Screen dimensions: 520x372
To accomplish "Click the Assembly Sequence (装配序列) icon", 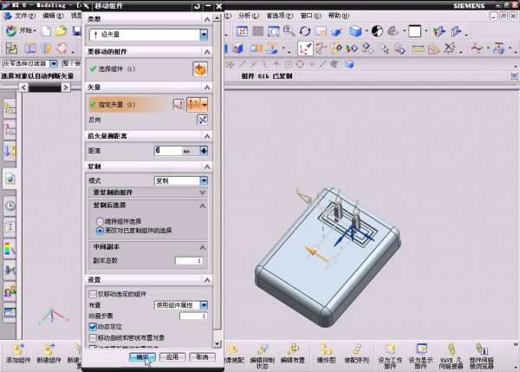I will coord(358,349).
